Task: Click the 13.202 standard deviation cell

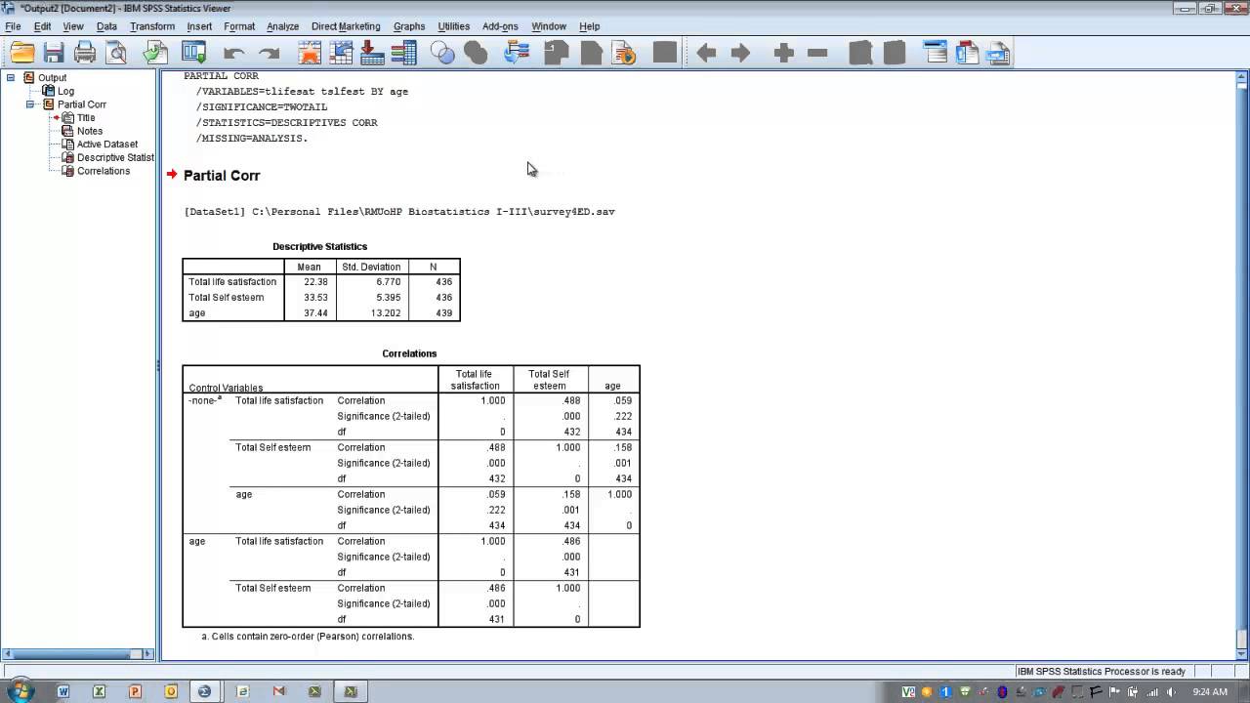Action: pyautogui.click(x=388, y=313)
